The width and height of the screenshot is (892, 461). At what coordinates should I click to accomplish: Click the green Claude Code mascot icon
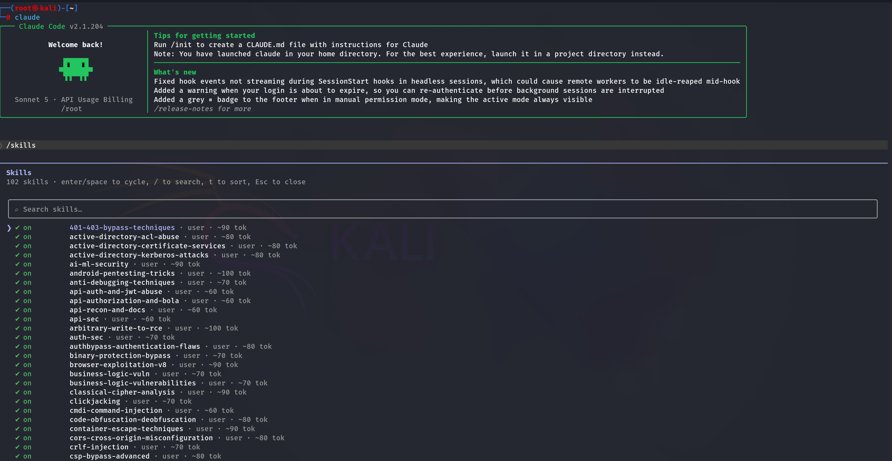pos(76,69)
